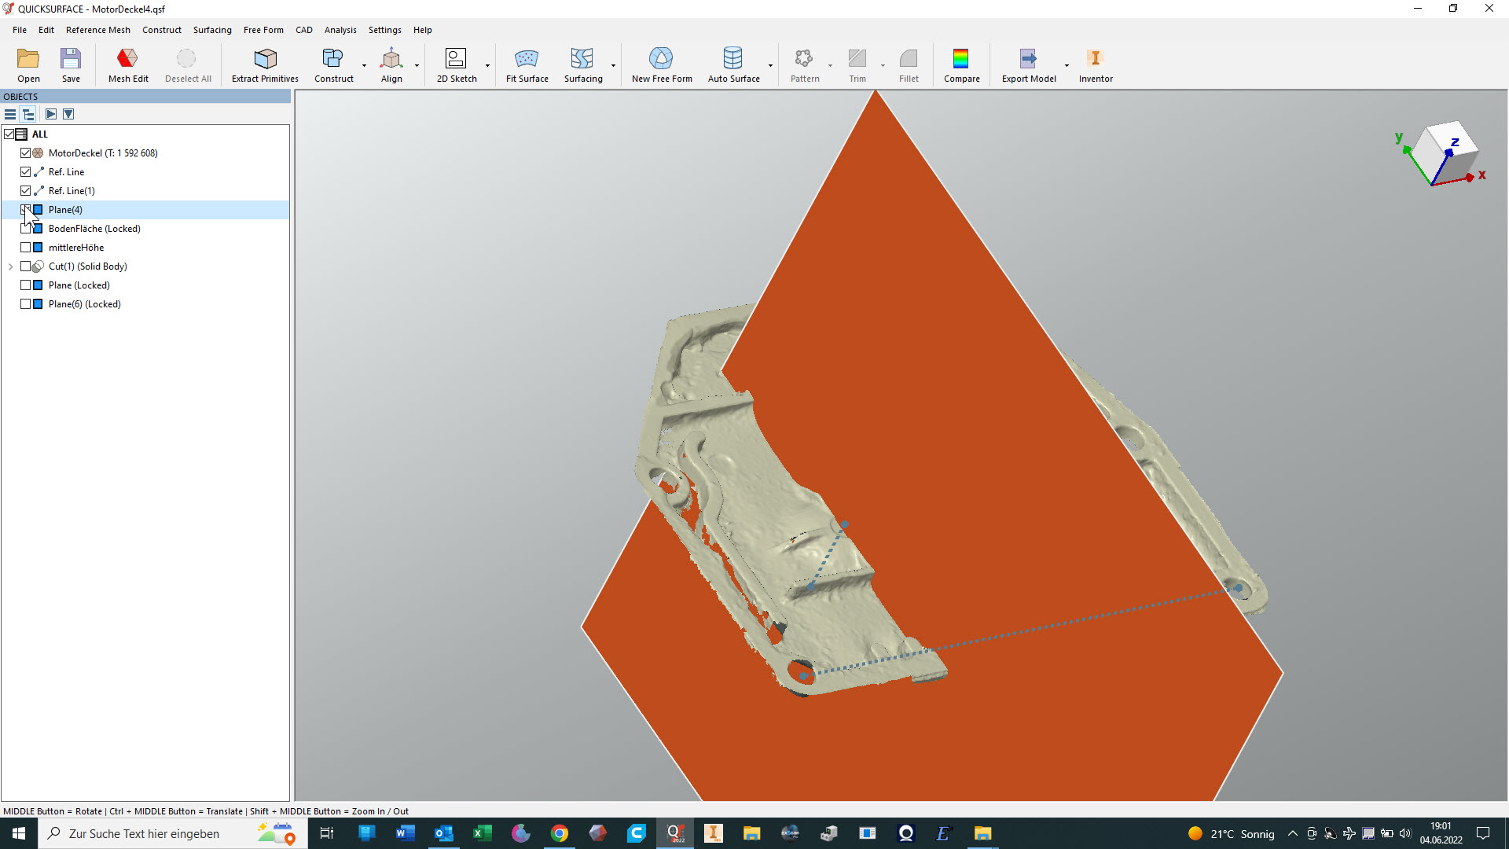Viewport: 1509px width, 849px height.
Task: Enable the Plane(6) (Locked) checkbox
Action: pyautogui.click(x=26, y=304)
